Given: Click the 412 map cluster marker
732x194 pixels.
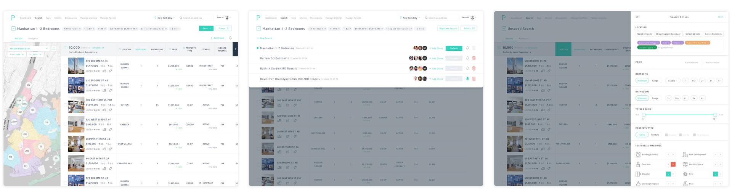Looking at the screenshot, I should pos(29,85).
